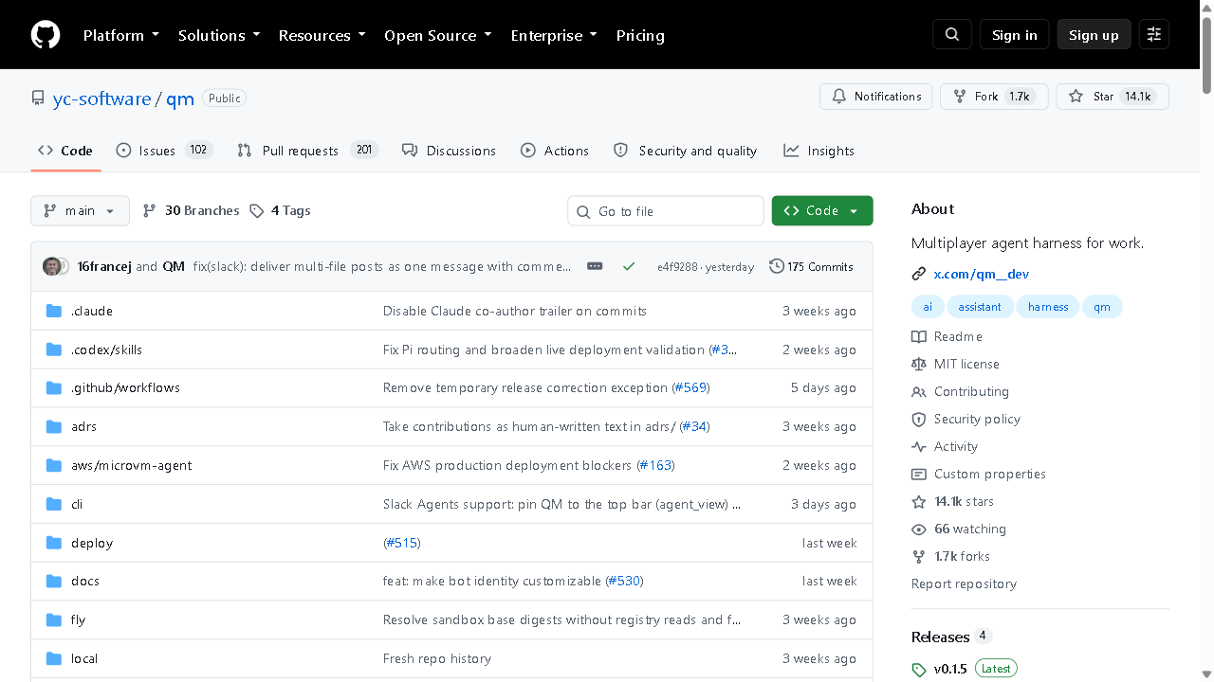Screen dimensions: 1214x682
Task: Open the .github/workflows folder icon
Action: coord(54,387)
